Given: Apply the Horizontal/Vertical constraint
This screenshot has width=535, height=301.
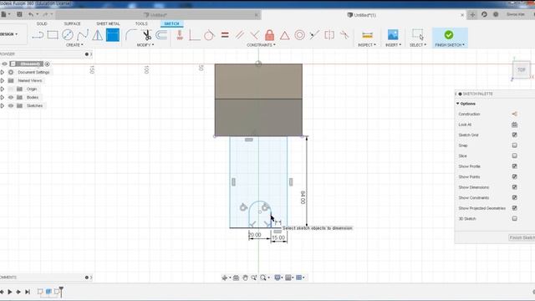Looking at the screenshot, I should 180,35.
